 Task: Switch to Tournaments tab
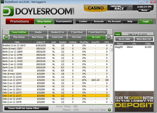[64, 21]
